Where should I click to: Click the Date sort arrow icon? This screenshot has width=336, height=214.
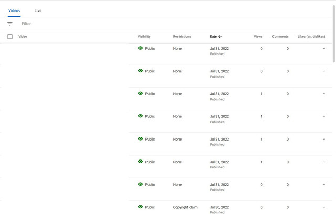click(220, 37)
